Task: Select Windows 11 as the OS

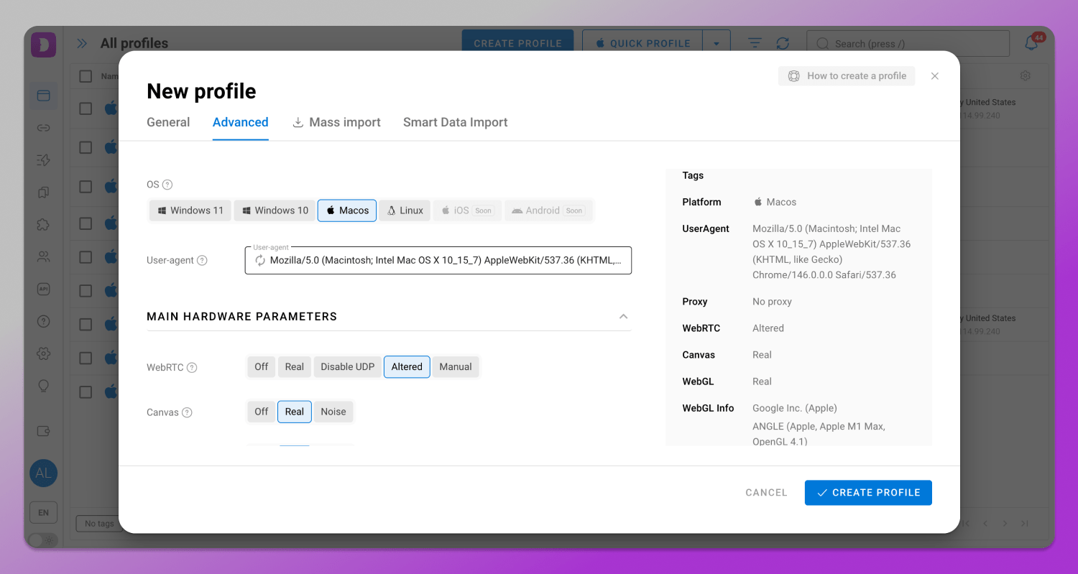Action: point(190,210)
